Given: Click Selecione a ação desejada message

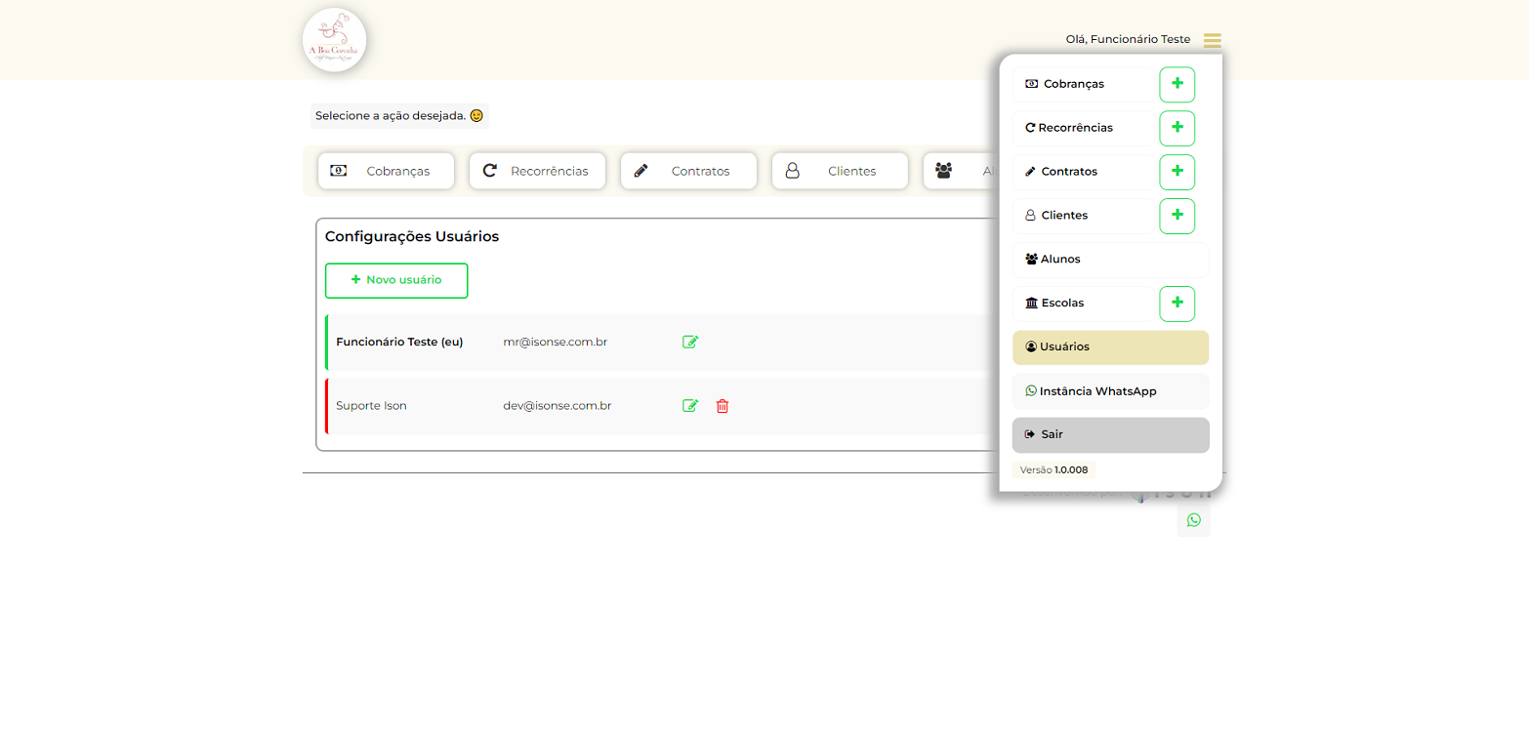Looking at the screenshot, I should 399,116.
